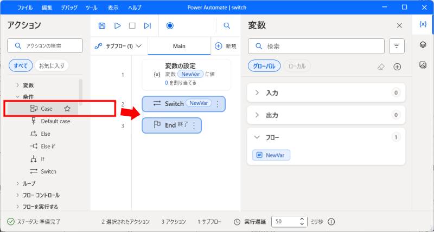Select the 変数の設定 action step

point(186,75)
